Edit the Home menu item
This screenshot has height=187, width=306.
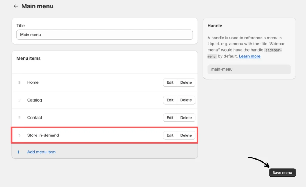tap(170, 82)
